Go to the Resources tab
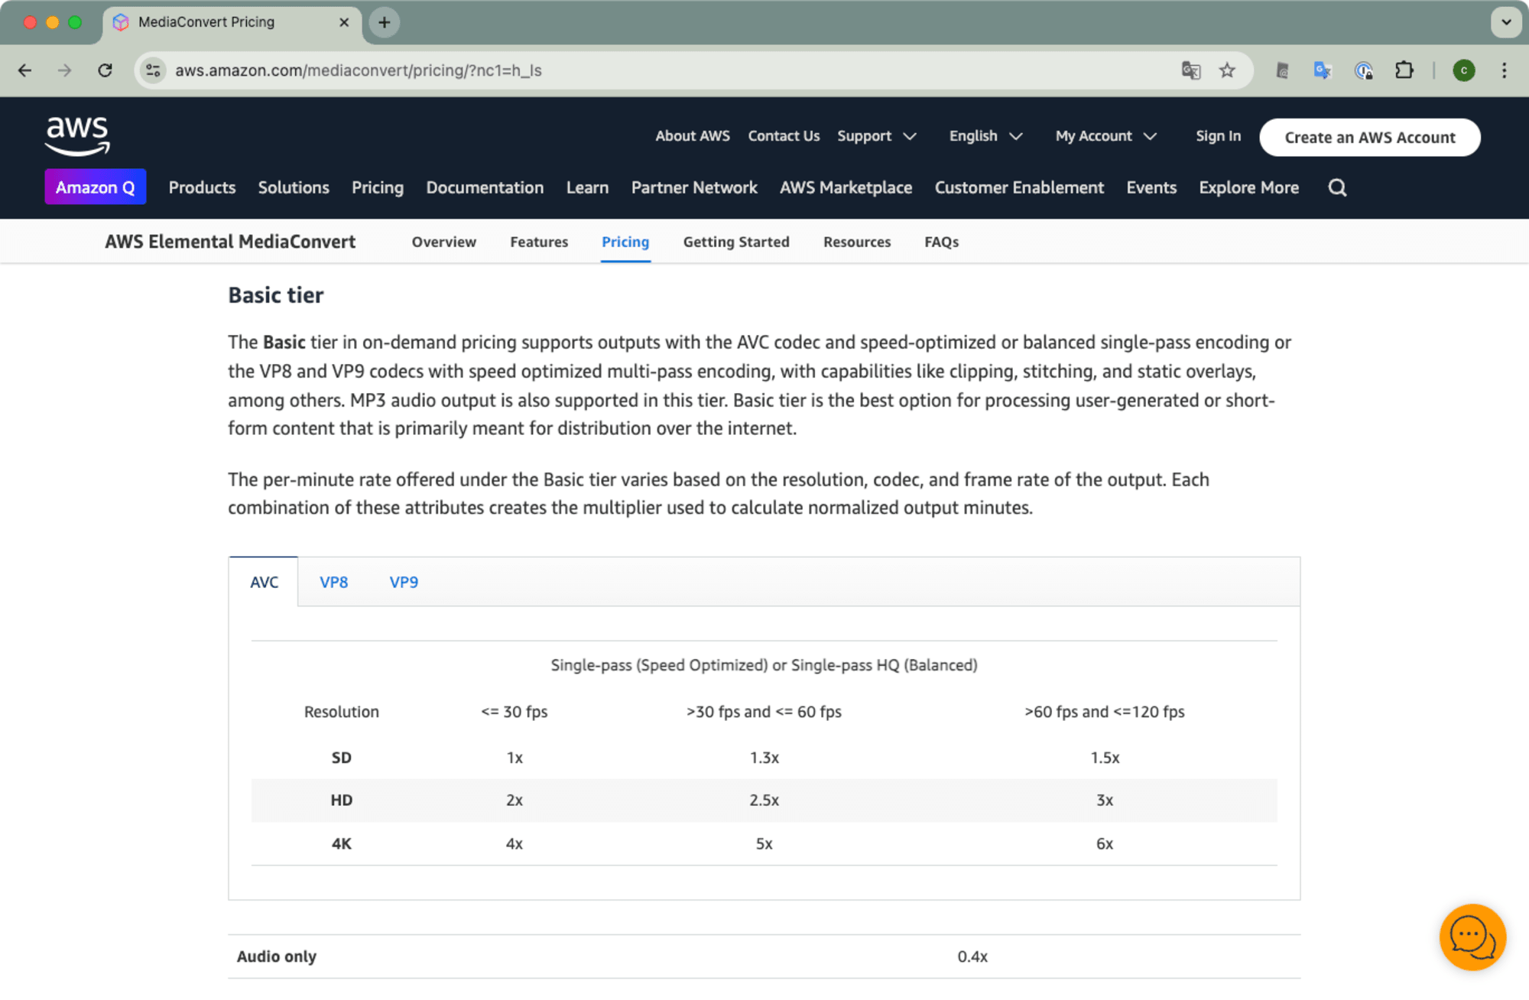The width and height of the screenshot is (1529, 1000). point(857,242)
